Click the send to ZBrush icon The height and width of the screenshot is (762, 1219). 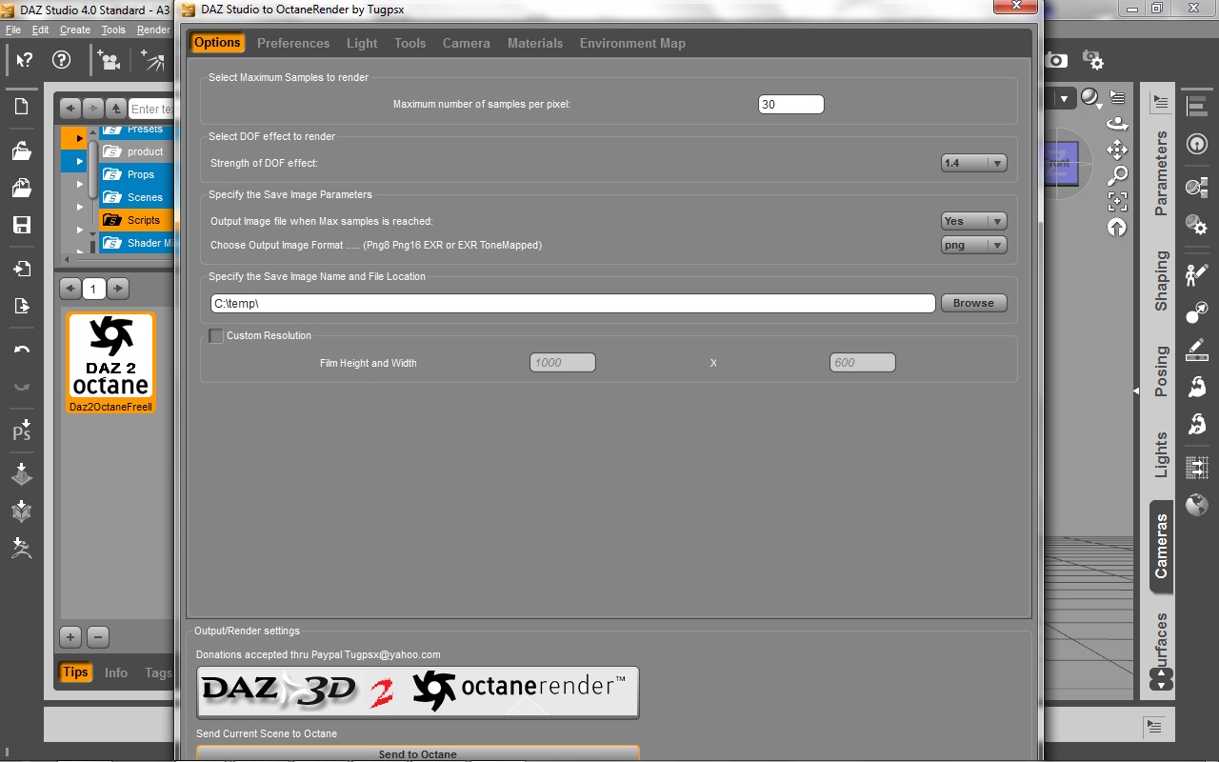(x=21, y=548)
